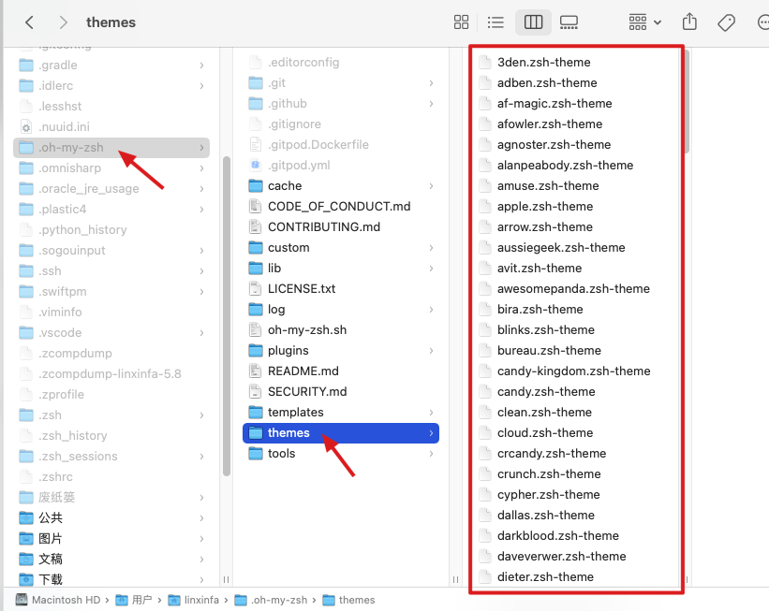Select the SECURITY.md file

pos(341,391)
